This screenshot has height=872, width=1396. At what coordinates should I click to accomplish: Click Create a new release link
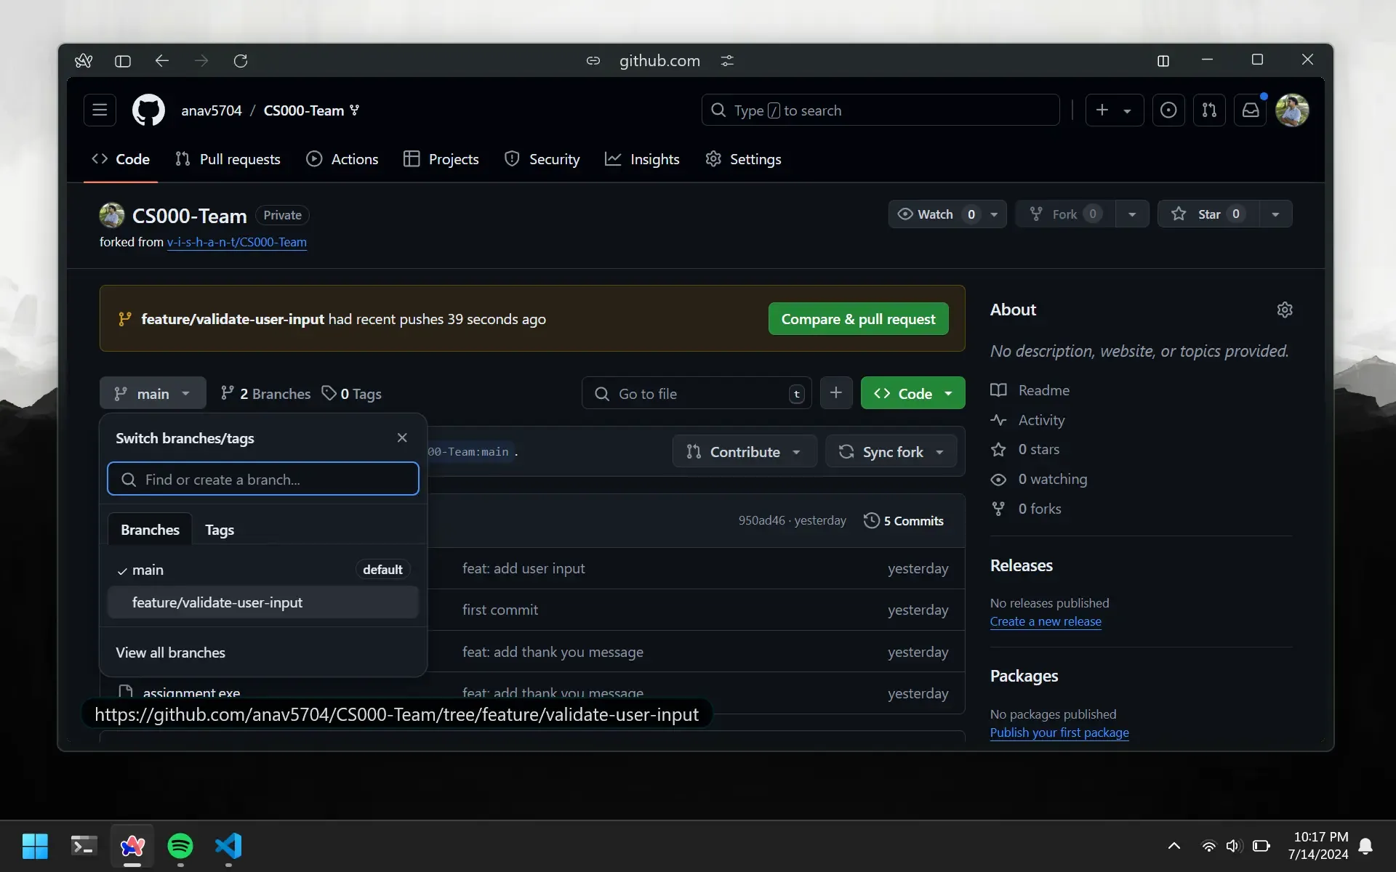click(x=1044, y=621)
